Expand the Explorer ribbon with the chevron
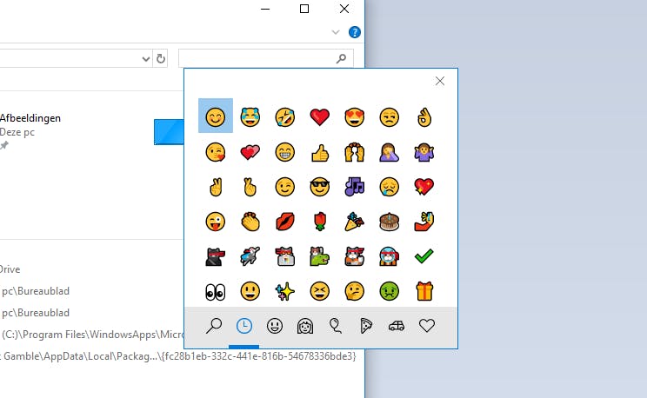Viewport: 647px width, 398px height. [336, 32]
